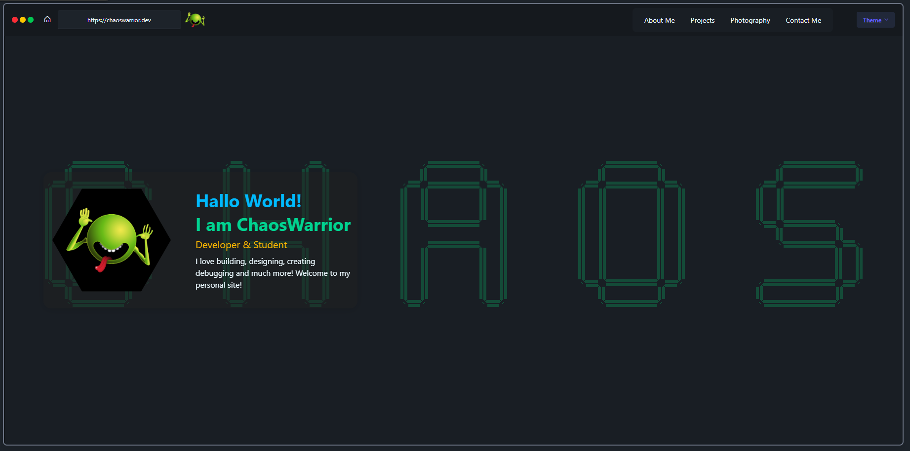Click the "I love building" intro paragraph
The width and height of the screenshot is (910, 451).
point(273,273)
